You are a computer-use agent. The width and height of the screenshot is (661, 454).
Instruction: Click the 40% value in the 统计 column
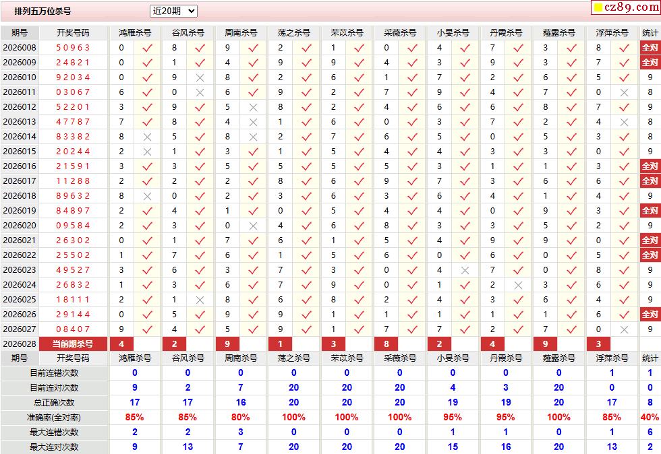pos(650,418)
